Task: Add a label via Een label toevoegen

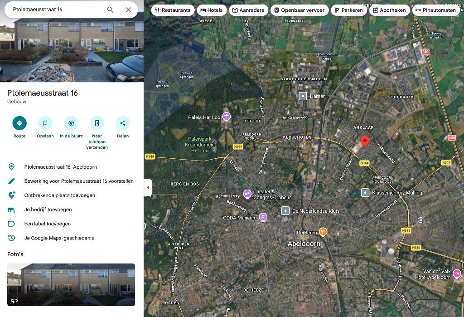Action: click(72, 224)
